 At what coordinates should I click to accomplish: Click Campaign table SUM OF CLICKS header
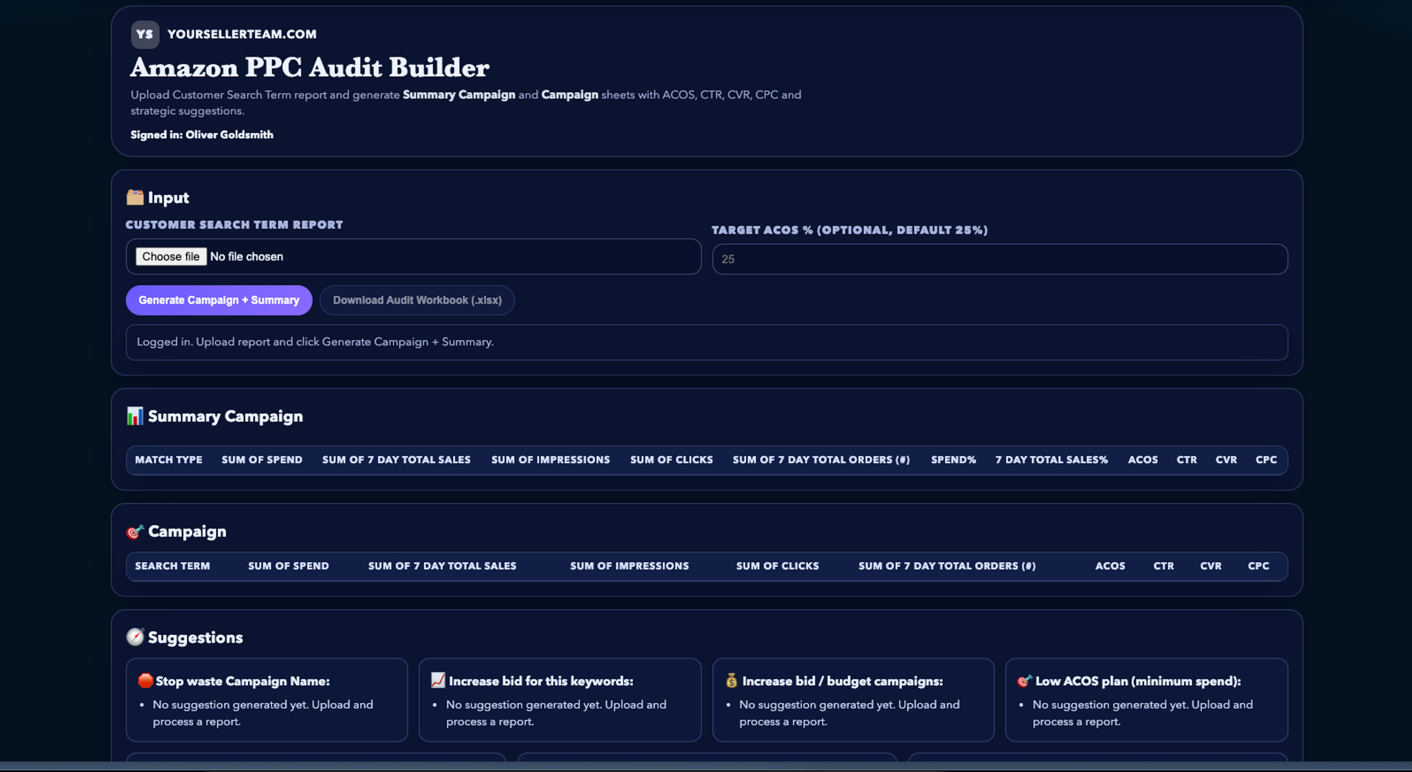click(778, 566)
